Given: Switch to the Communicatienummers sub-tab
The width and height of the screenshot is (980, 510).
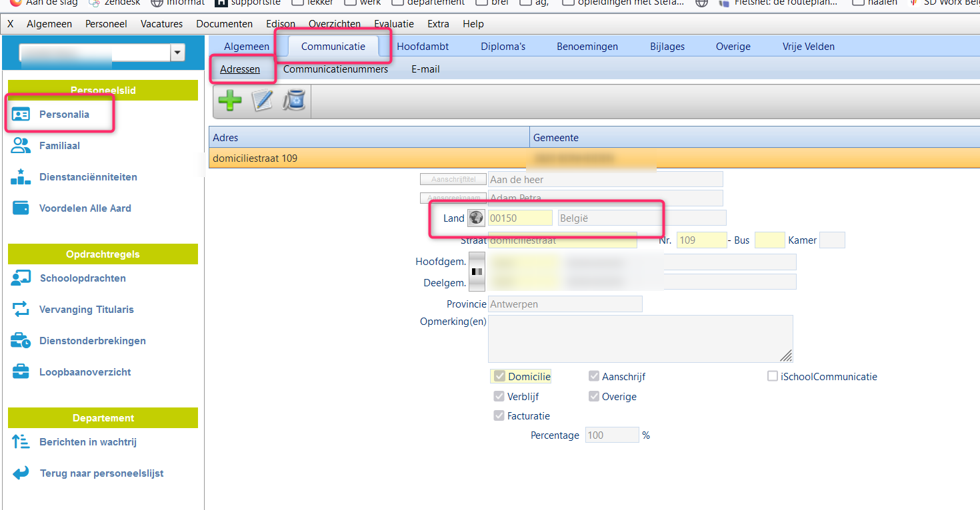Looking at the screenshot, I should [x=335, y=69].
